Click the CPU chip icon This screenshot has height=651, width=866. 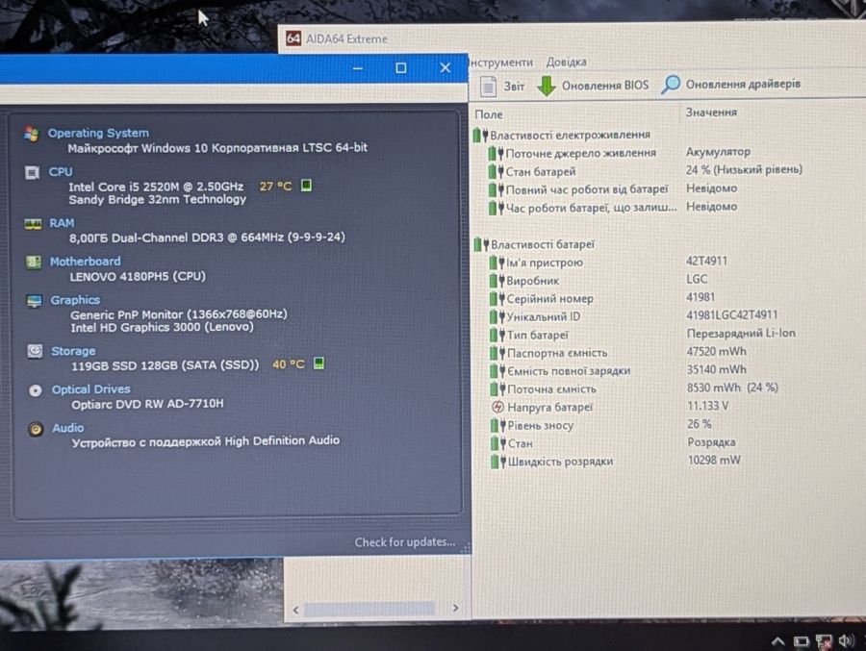click(32, 173)
